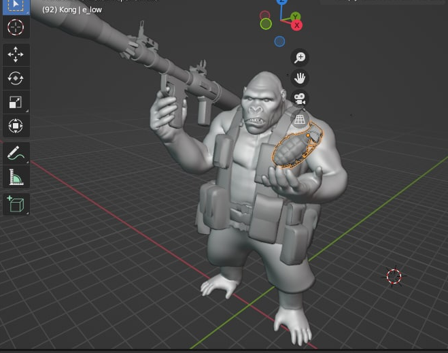Viewport: 448px width, 353px height.
Task: Select the Add Cube tool
Action: (16, 204)
